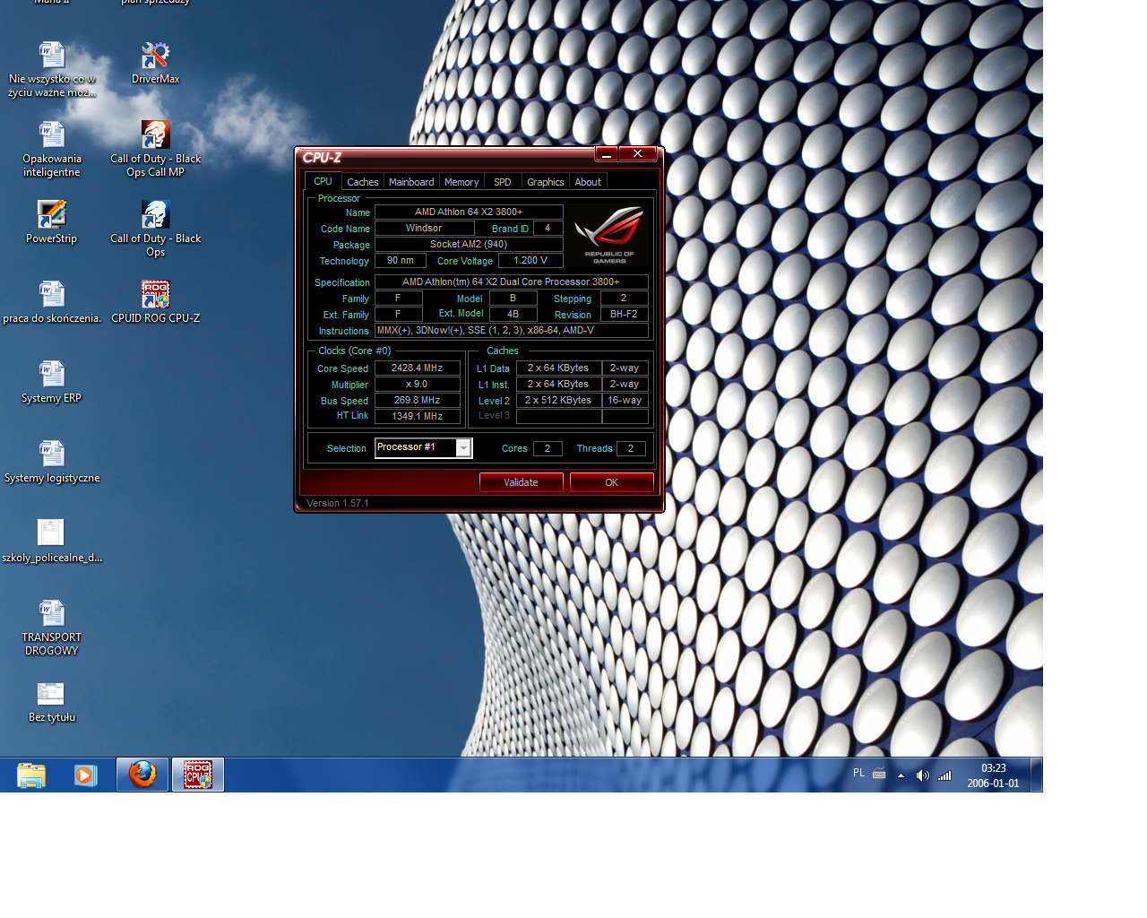The height and width of the screenshot is (918, 1147).
Task: Select the SPD tab
Action: 503,182
